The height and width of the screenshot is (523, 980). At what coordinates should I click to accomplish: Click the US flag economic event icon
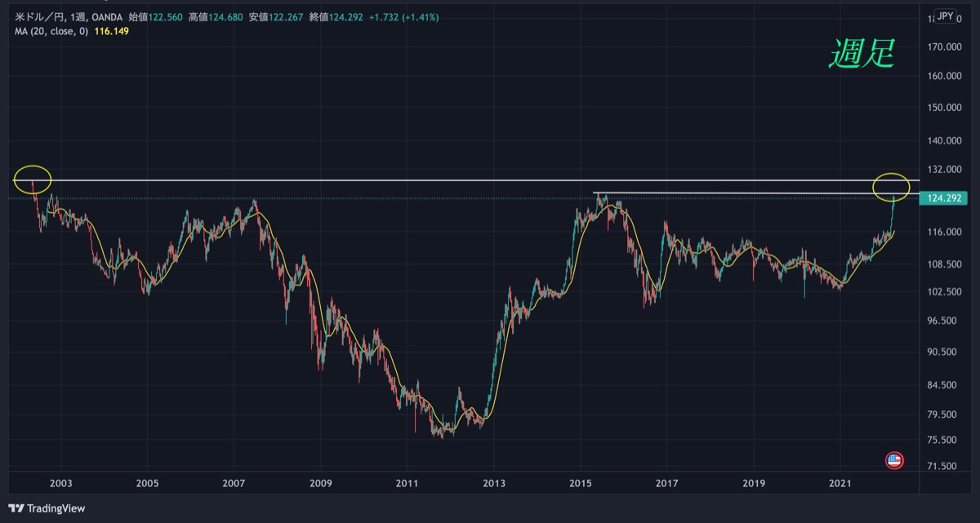pos(894,460)
